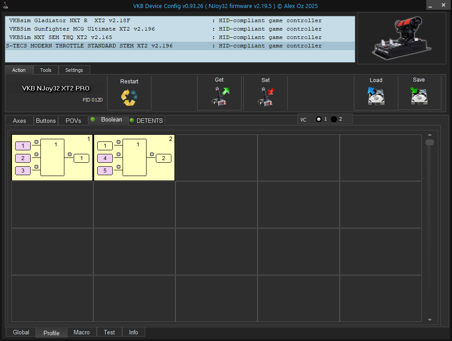Switch to the DETENTS tab
This screenshot has height=341, width=452.
click(147, 121)
